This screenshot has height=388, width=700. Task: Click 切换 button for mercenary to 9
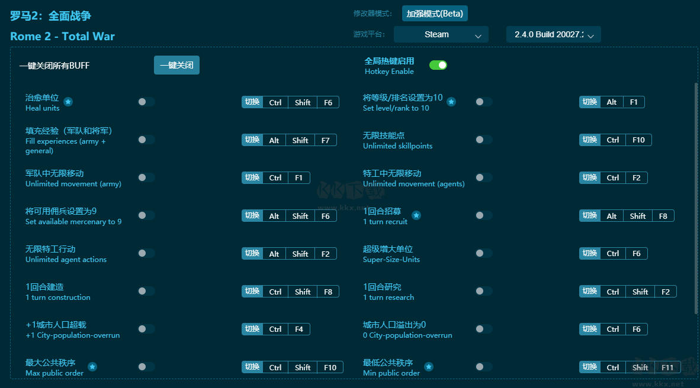tap(252, 216)
